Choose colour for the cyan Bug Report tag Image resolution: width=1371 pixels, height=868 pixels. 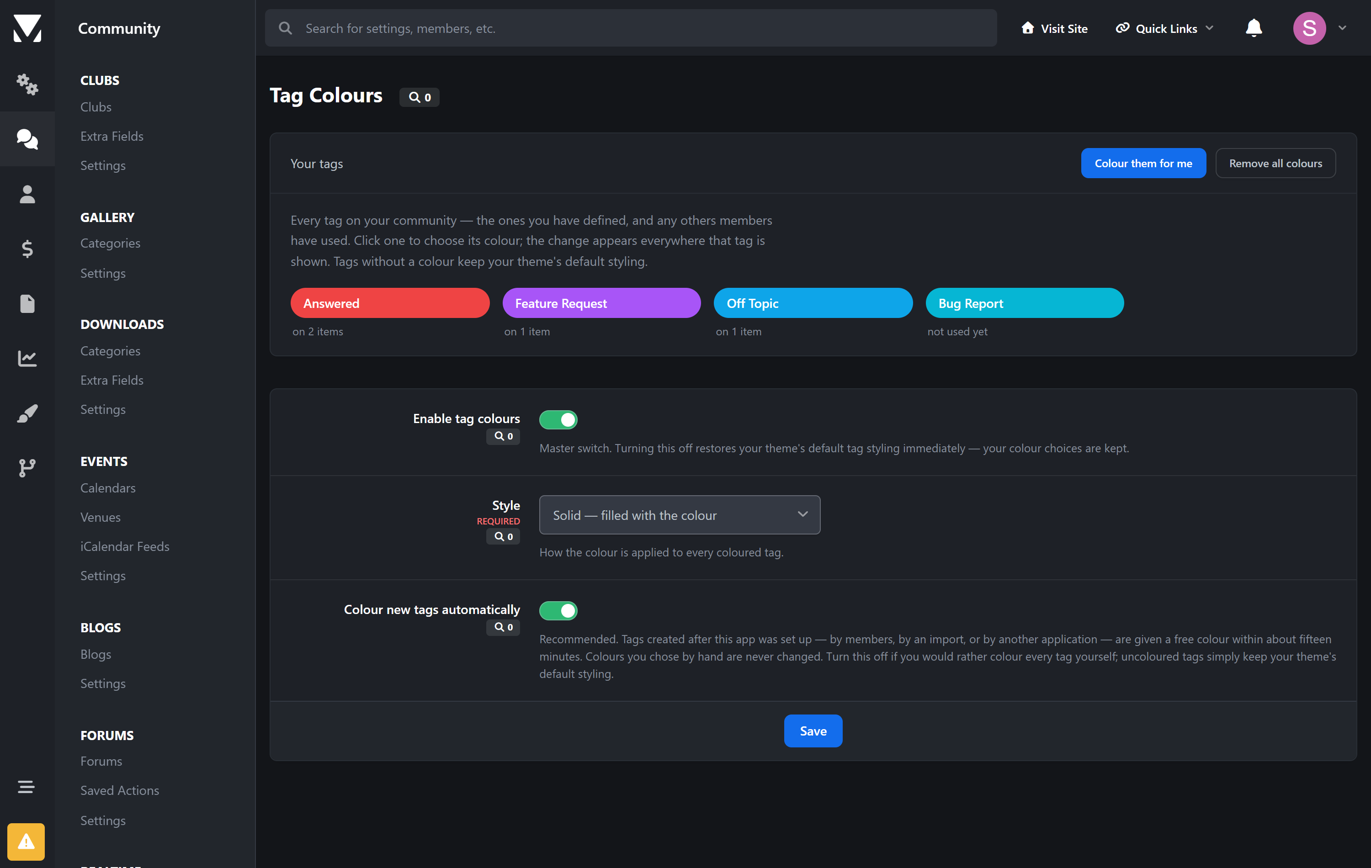pyautogui.click(x=1025, y=303)
